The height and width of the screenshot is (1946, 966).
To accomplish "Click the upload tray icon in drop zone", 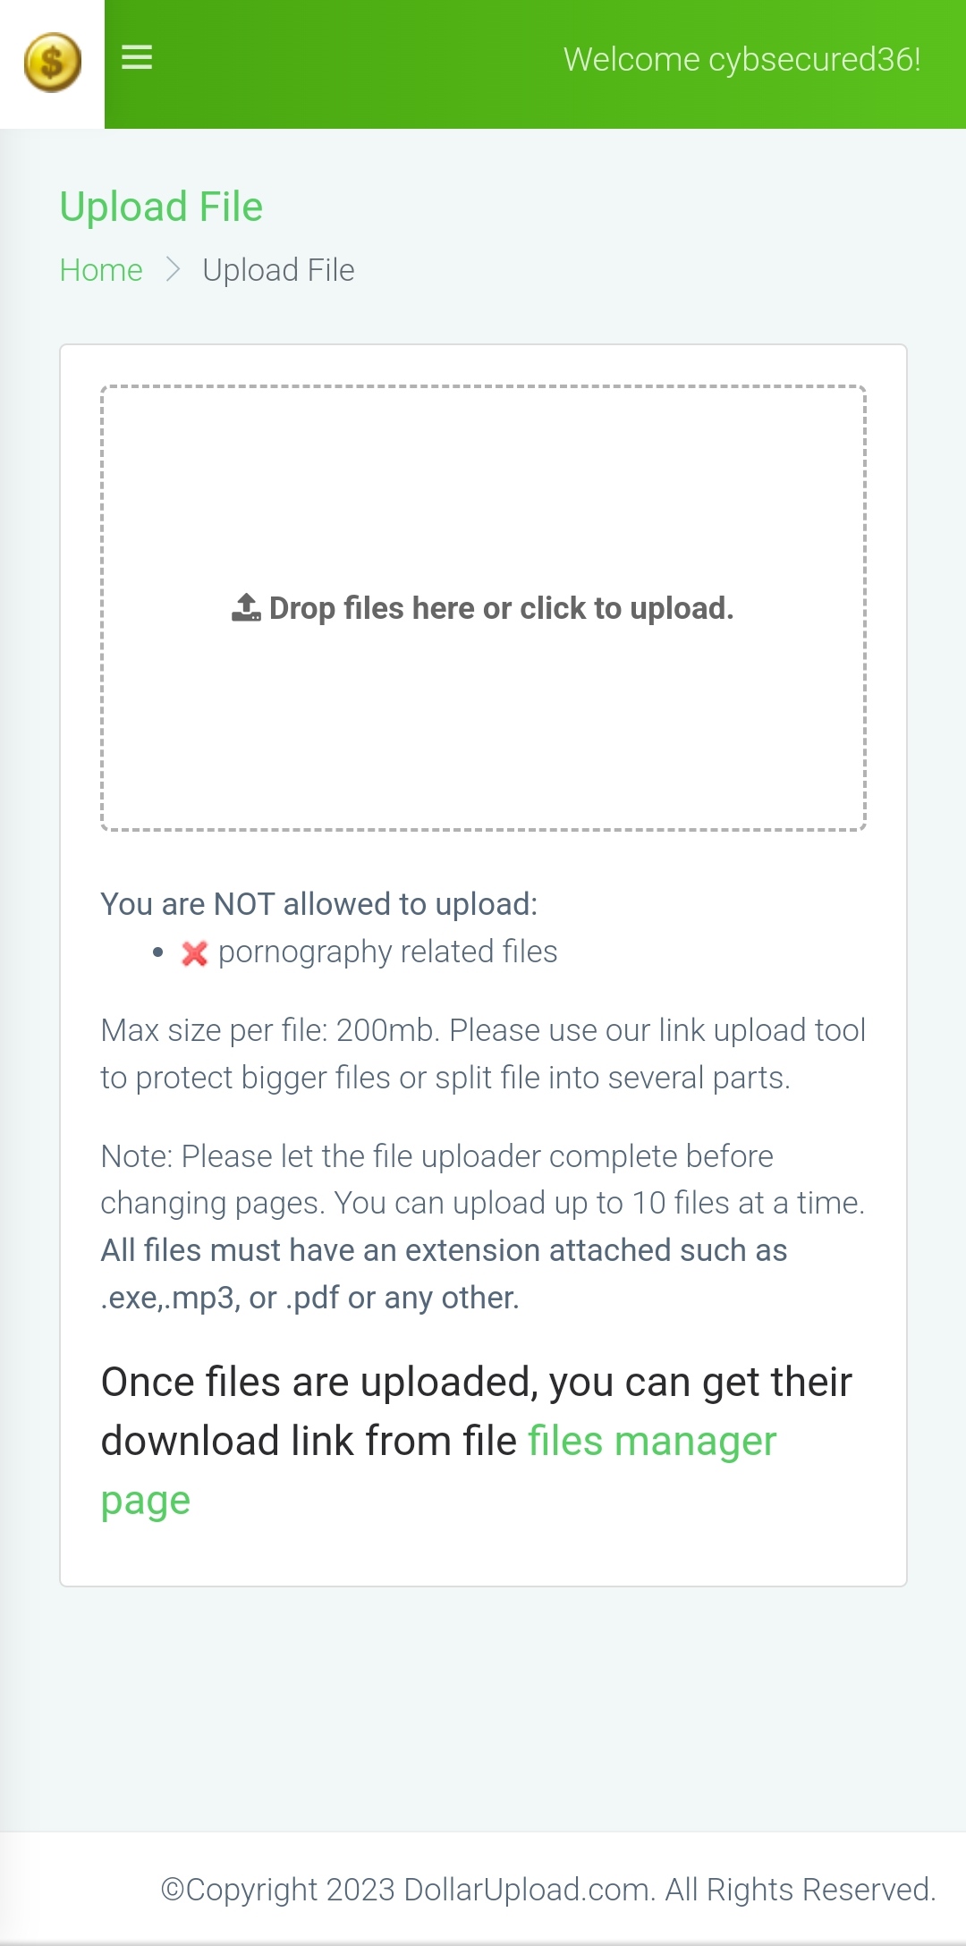I will 246,607.
